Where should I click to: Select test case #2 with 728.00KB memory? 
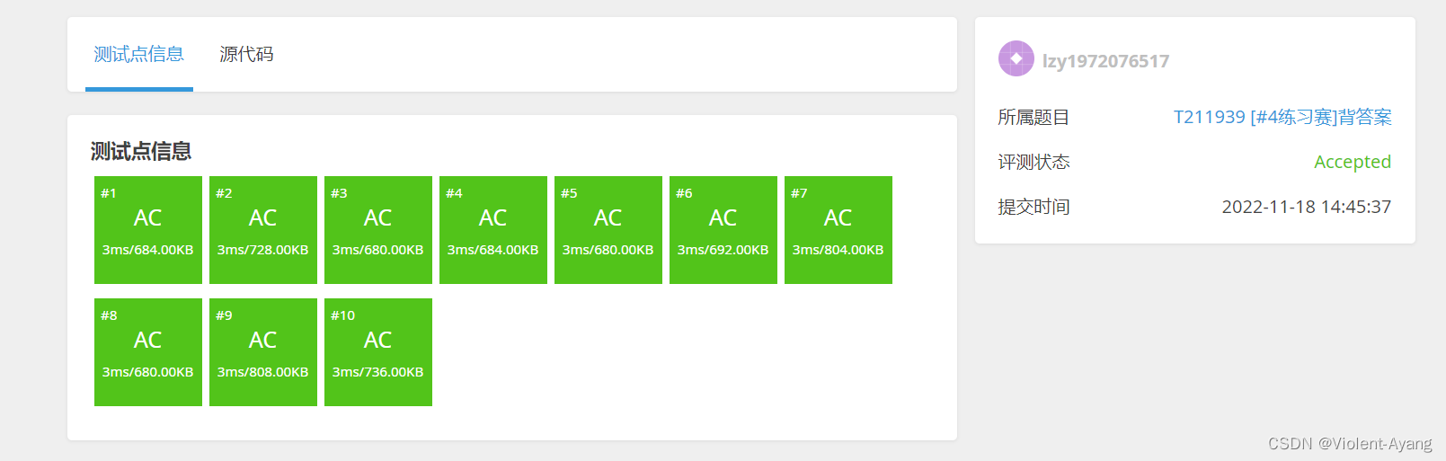[x=263, y=230]
